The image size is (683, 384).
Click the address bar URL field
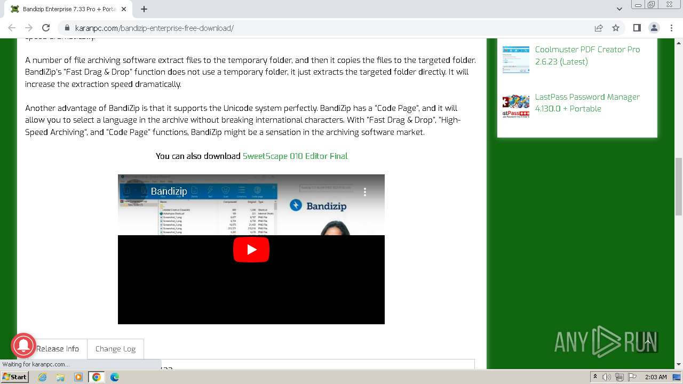point(325,28)
